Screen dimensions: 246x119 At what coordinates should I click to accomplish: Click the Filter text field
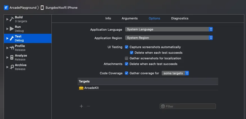coord(189,106)
